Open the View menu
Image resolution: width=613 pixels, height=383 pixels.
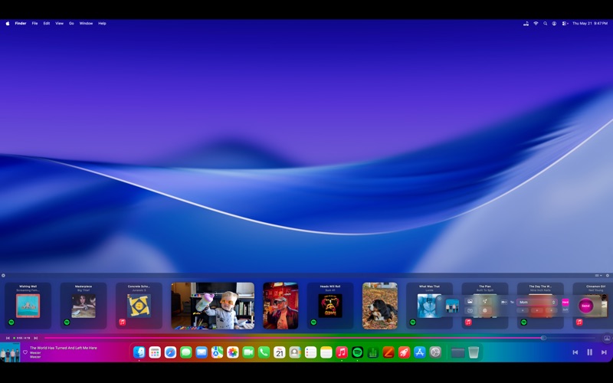(60, 24)
